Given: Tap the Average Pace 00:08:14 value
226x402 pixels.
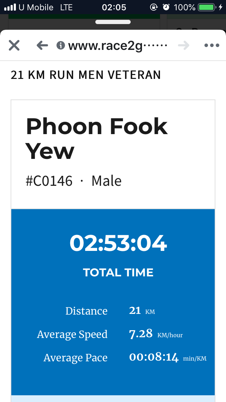Looking at the screenshot, I should [154, 357].
